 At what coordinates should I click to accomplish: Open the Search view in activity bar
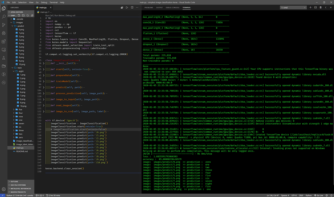(4, 17)
